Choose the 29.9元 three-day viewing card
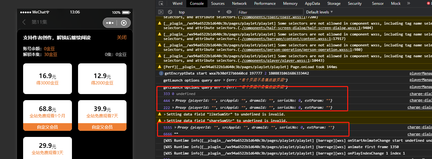432x159 pixels. click(48, 148)
